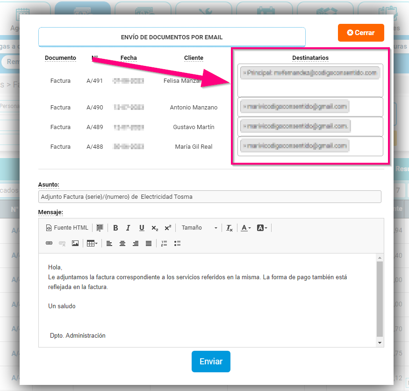Click the Asunto subject input field
The height and width of the screenshot is (391, 409).
tap(209, 197)
